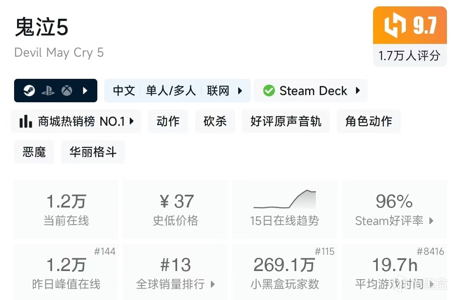Click the Devil May Cry 5 subtitle
The height and width of the screenshot is (300, 461).
[59, 53]
